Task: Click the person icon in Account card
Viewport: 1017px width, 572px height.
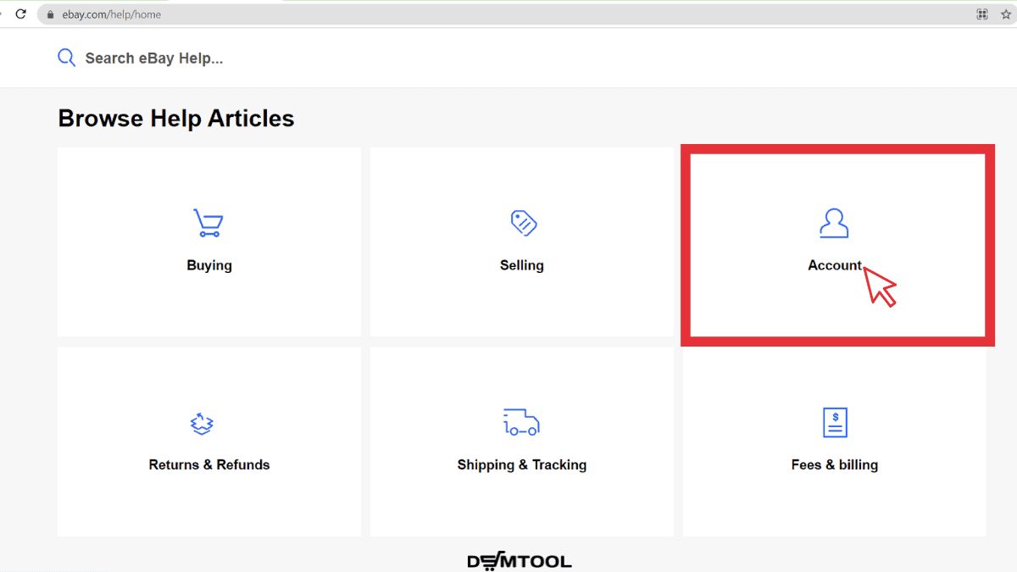Action: [834, 223]
